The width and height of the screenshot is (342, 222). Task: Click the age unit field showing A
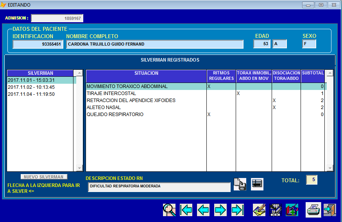(279, 44)
